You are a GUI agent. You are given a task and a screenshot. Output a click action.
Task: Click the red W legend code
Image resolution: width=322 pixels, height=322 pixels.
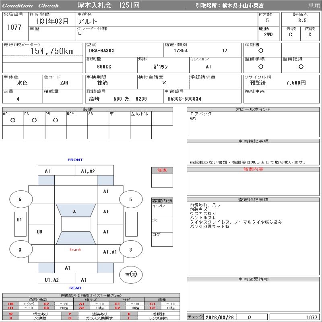[x=11, y=314]
